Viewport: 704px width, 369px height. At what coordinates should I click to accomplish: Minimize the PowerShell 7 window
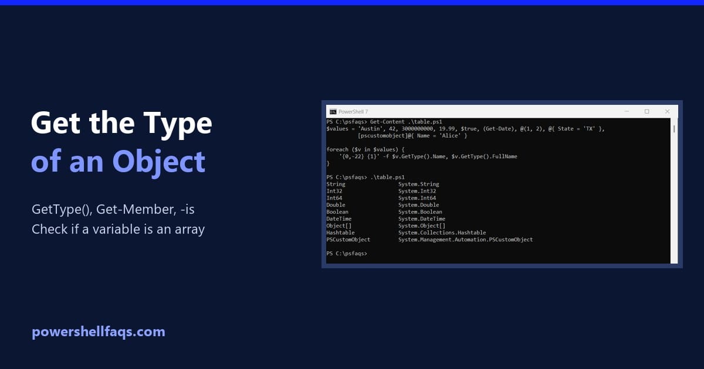click(626, 111)
